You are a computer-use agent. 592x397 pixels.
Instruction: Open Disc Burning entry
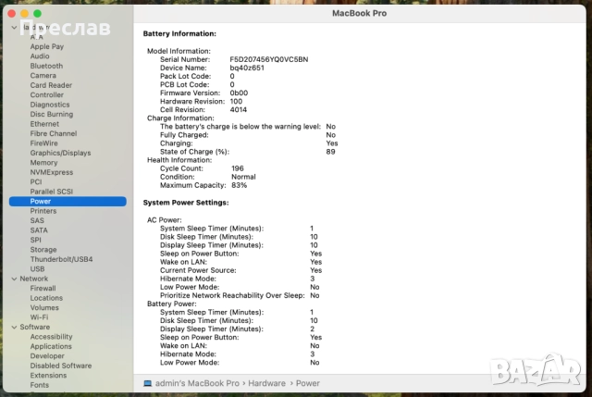click(52, 114)
